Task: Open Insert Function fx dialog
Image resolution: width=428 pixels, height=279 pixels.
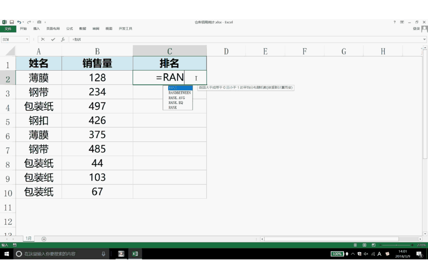Action: pos(63,39)
